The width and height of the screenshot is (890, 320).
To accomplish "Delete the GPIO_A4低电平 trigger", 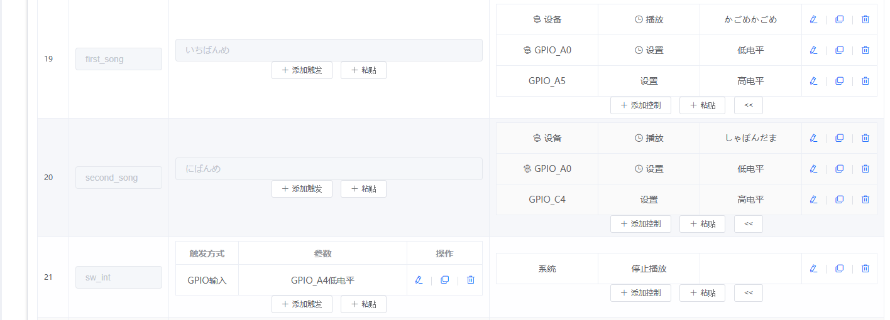I will click(x=471, y=280).
